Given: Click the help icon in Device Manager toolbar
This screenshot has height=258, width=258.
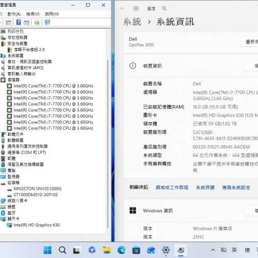Looking at the screenshot, I should click(x=19, y=22).
